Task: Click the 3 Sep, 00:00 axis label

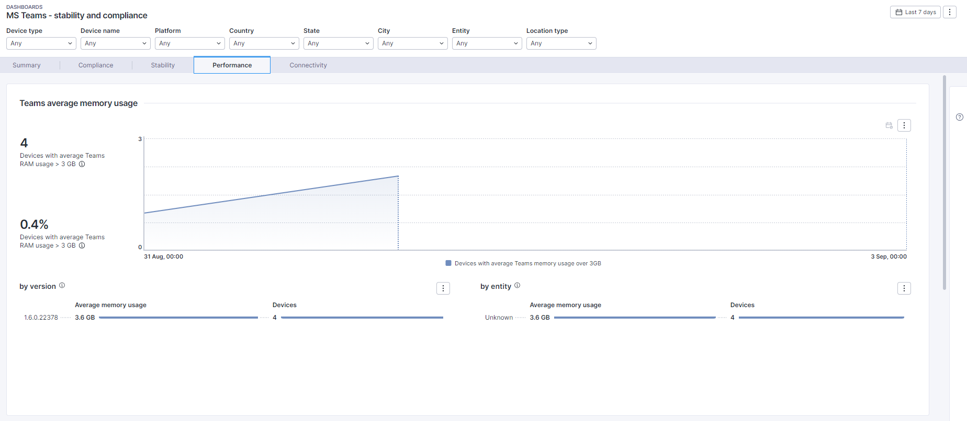Action: [x=889, y=256]
